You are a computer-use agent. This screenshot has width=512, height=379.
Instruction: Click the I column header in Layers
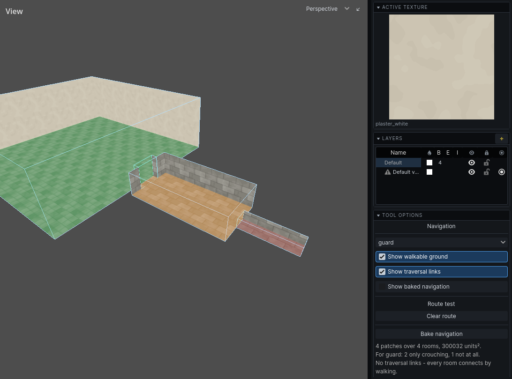point(458,153)
